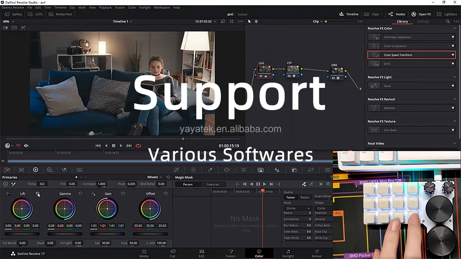Select the Qualifier eyedropper palette
Screen dimensions: 461x259
point(210,170)
